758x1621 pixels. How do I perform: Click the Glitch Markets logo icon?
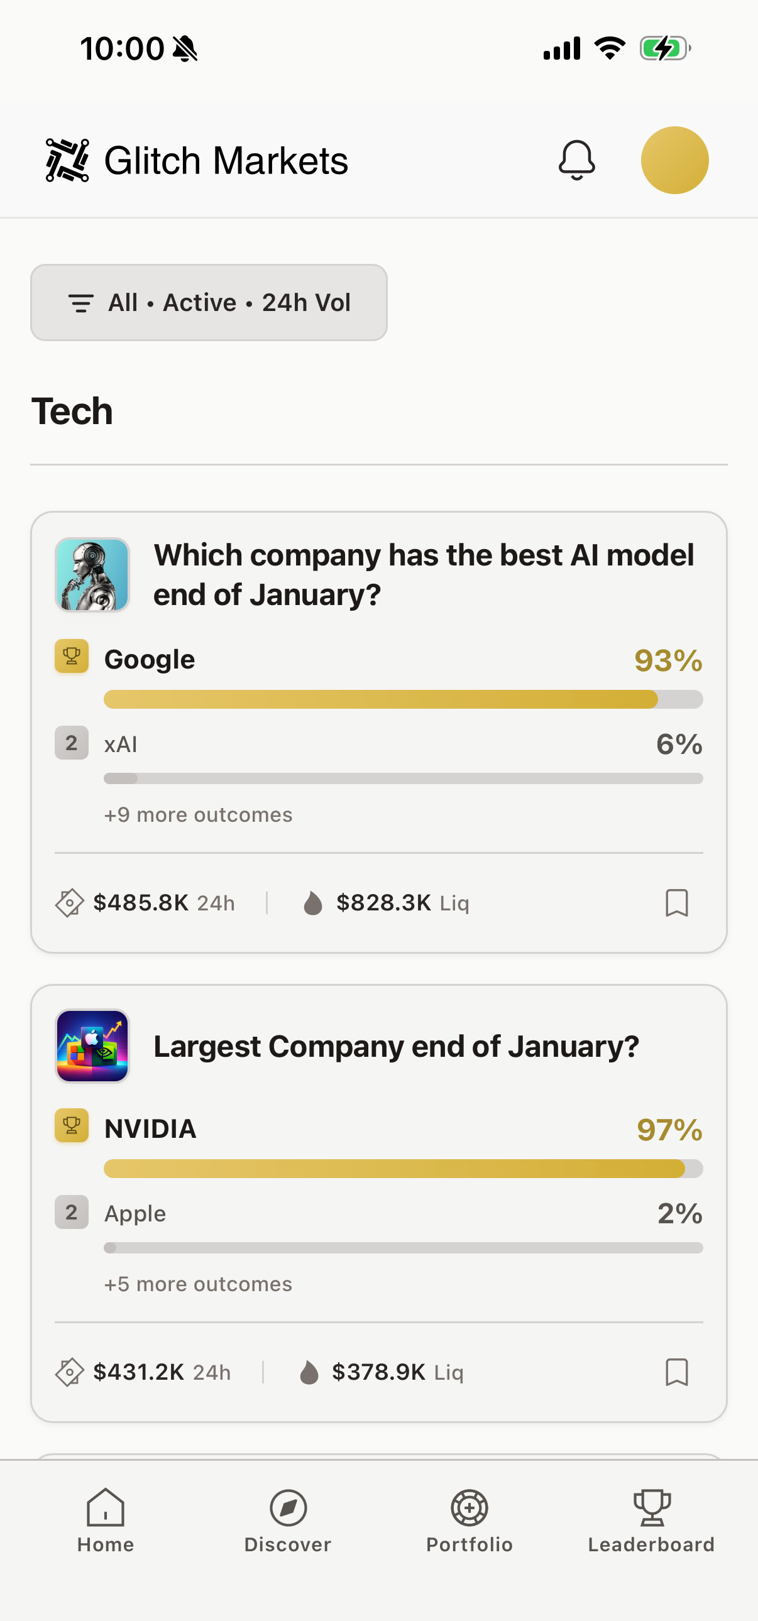point(66,159)
